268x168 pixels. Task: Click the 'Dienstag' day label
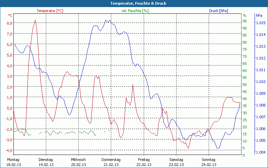point(46,160)
